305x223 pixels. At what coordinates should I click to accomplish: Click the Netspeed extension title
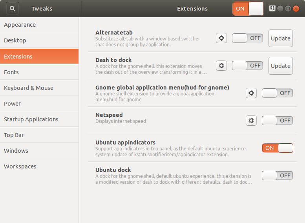pos(109,115)
